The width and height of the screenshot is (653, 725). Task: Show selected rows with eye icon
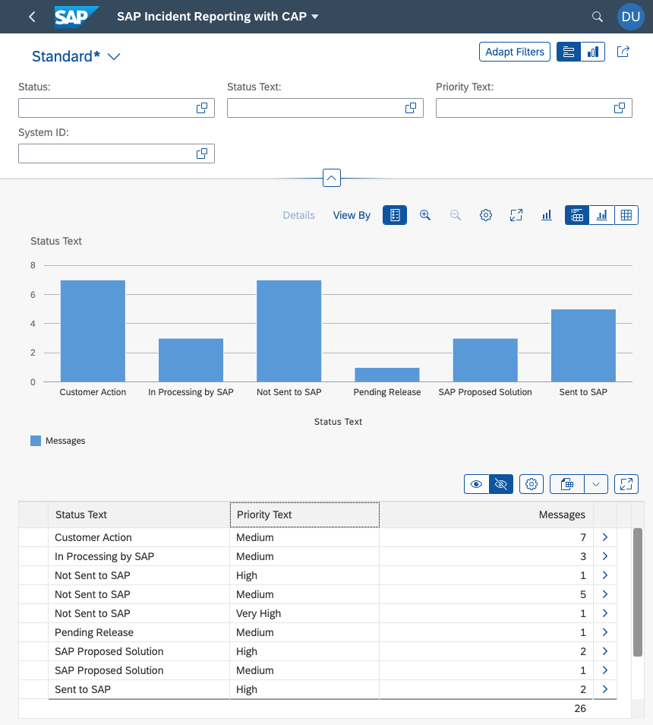coord(477,484)
